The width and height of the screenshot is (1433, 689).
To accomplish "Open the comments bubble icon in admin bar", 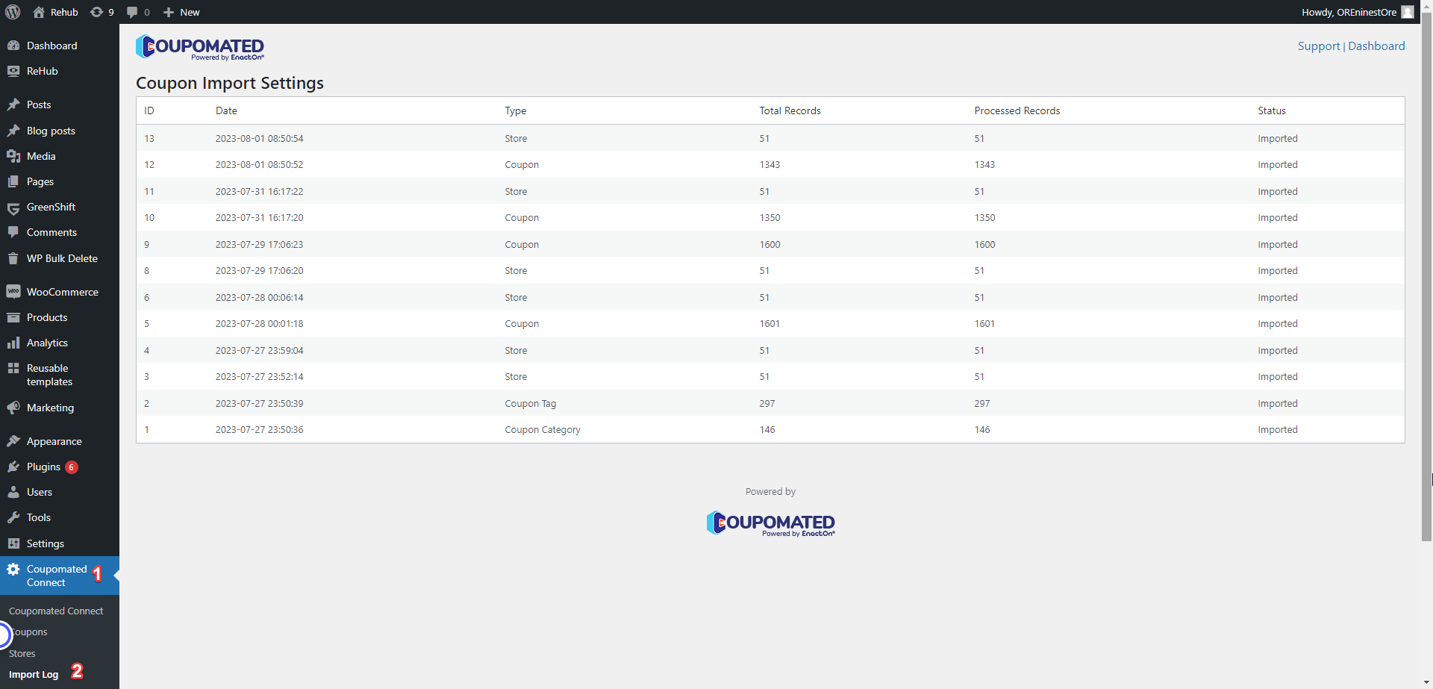I will click(x=132, y=12).
